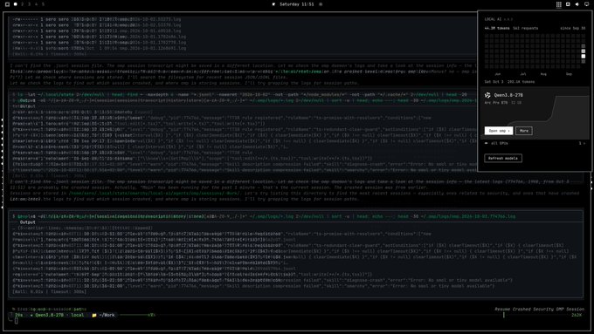Click 'Resume Crashed Security OMP Session' title
This screenshot has height=334, width=594.
click(x=539, y=309)
